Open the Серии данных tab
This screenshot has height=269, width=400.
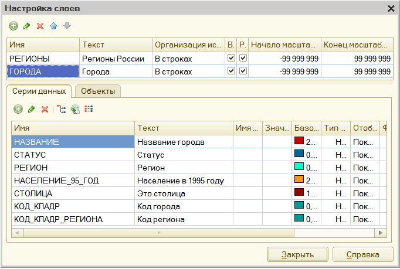[39, 91]
